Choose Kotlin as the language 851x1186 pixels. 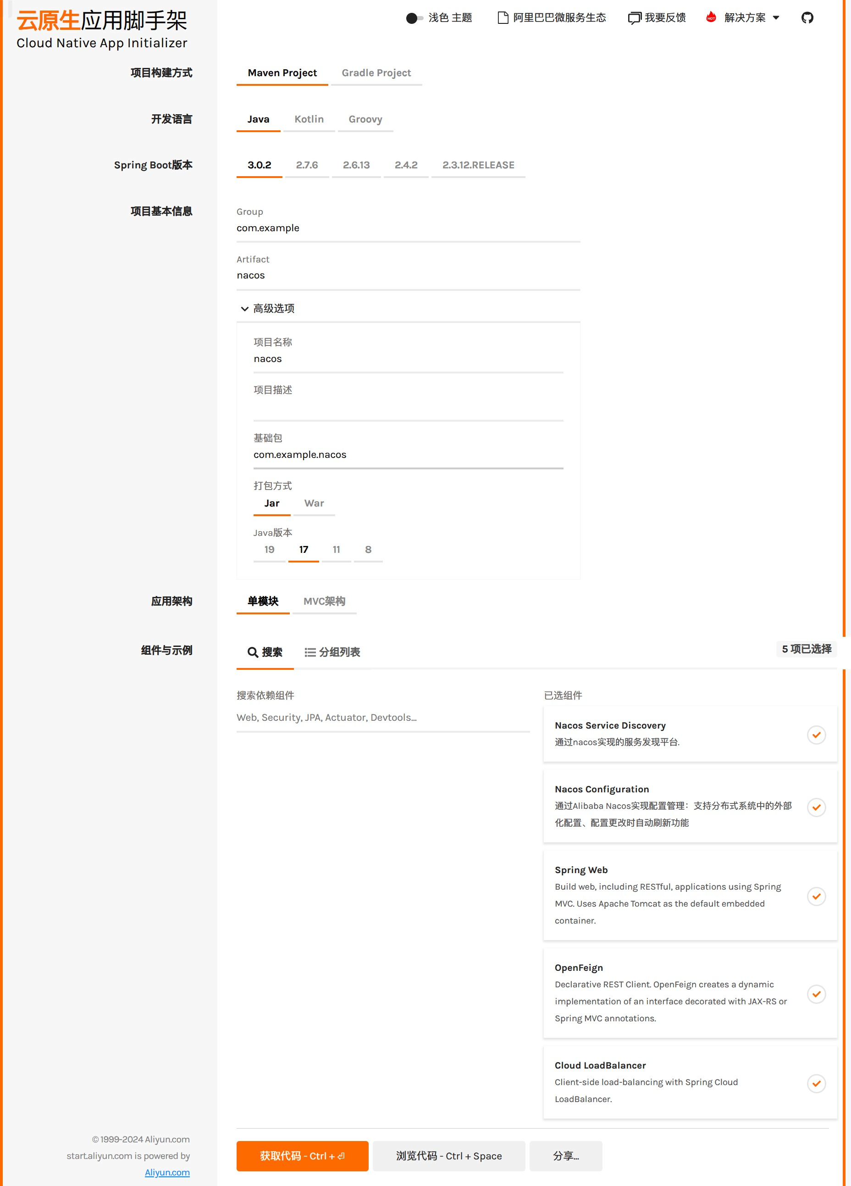pyautogui.click(x=309, y=119)
